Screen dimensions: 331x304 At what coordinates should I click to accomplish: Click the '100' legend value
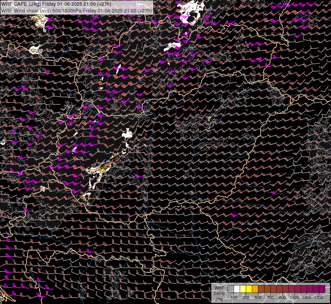click(234, 298)
